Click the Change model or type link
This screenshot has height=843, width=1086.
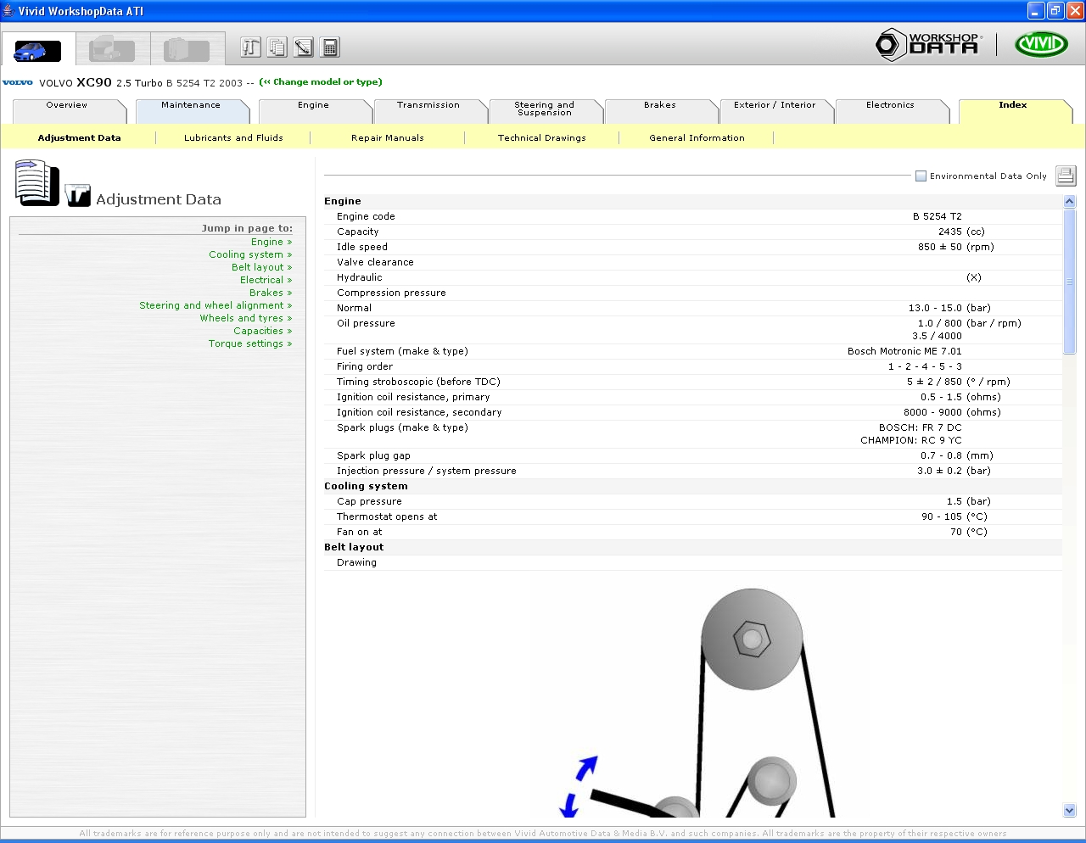pyautogui.click(x=321, y=82)
